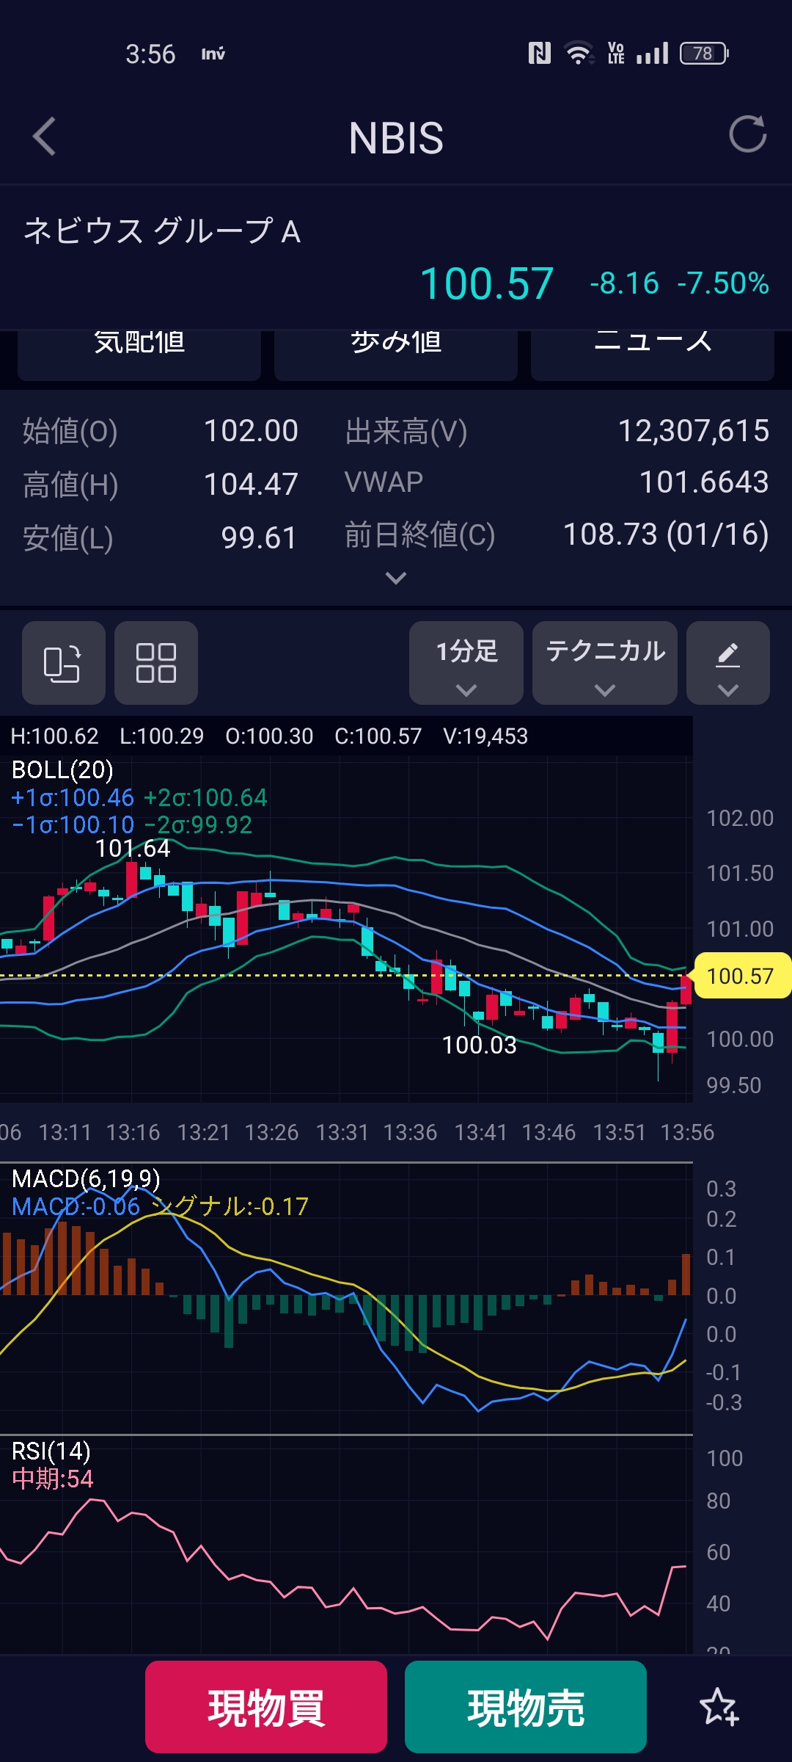Switch to the 歩み値 tab

click(x=396, y=345)
